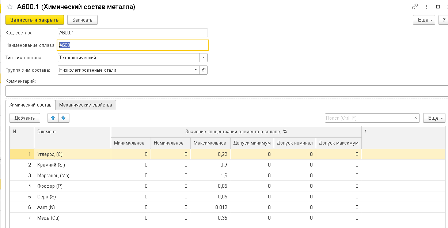Screen dimensions: 448x228
Task: Click the maximum value 0,22 cell
Action: pyautogui.click(x=210, y=154)
